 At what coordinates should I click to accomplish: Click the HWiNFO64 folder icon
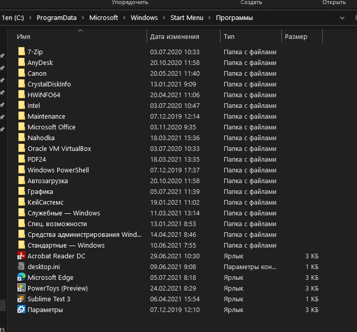21,95
